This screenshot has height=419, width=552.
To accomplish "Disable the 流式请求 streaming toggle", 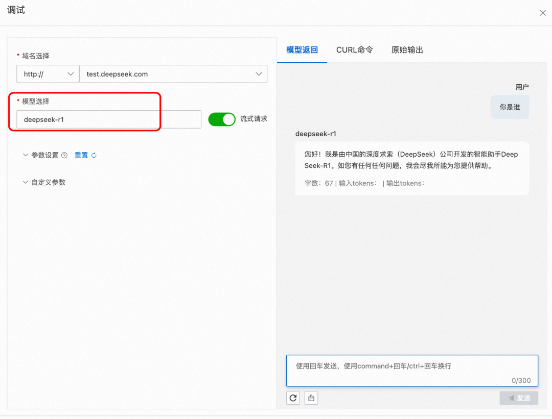I will pos(222,118).
